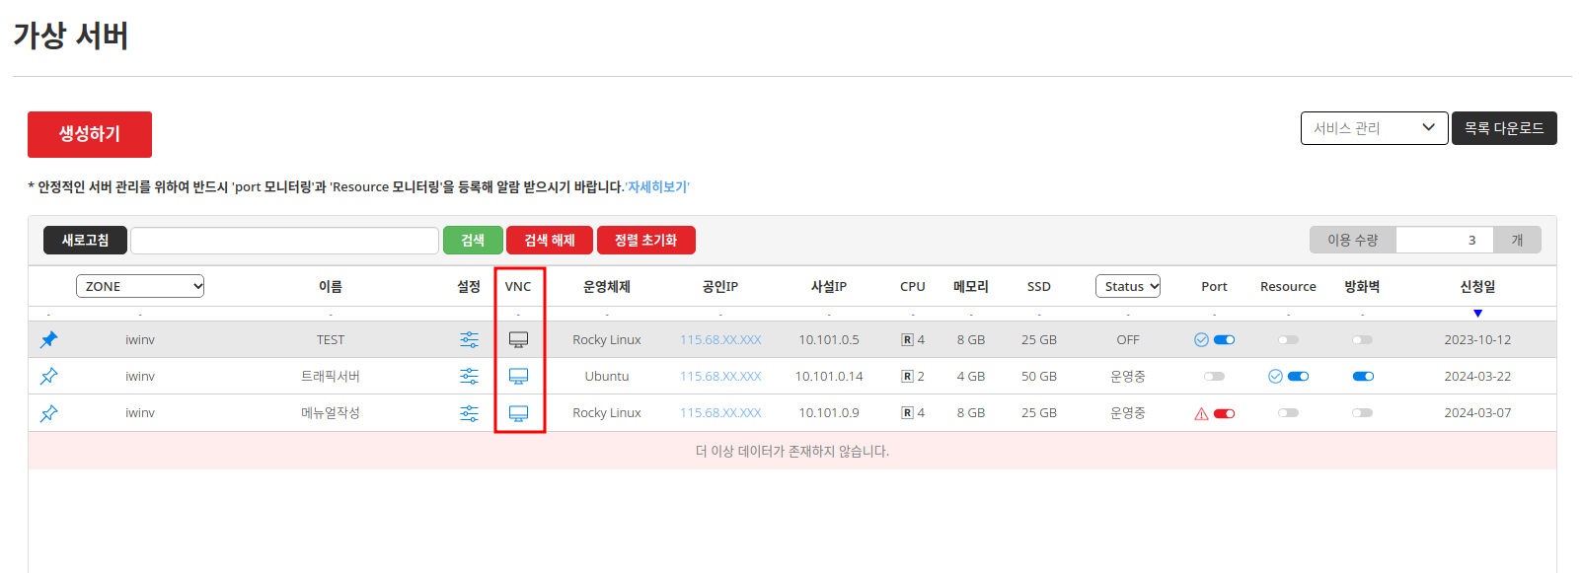Click the R CPU icon in 트래픽서버 row
The width and height of the screenshot is (1582, 573).
pos(907,376)
